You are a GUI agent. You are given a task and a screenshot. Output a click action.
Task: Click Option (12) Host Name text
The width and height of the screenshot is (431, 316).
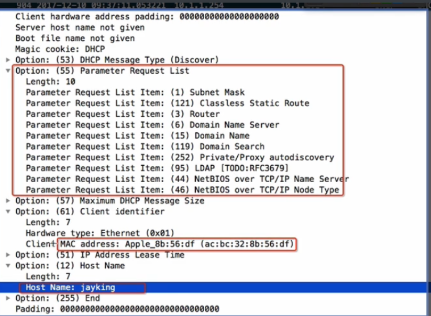[x=70, y=266]
